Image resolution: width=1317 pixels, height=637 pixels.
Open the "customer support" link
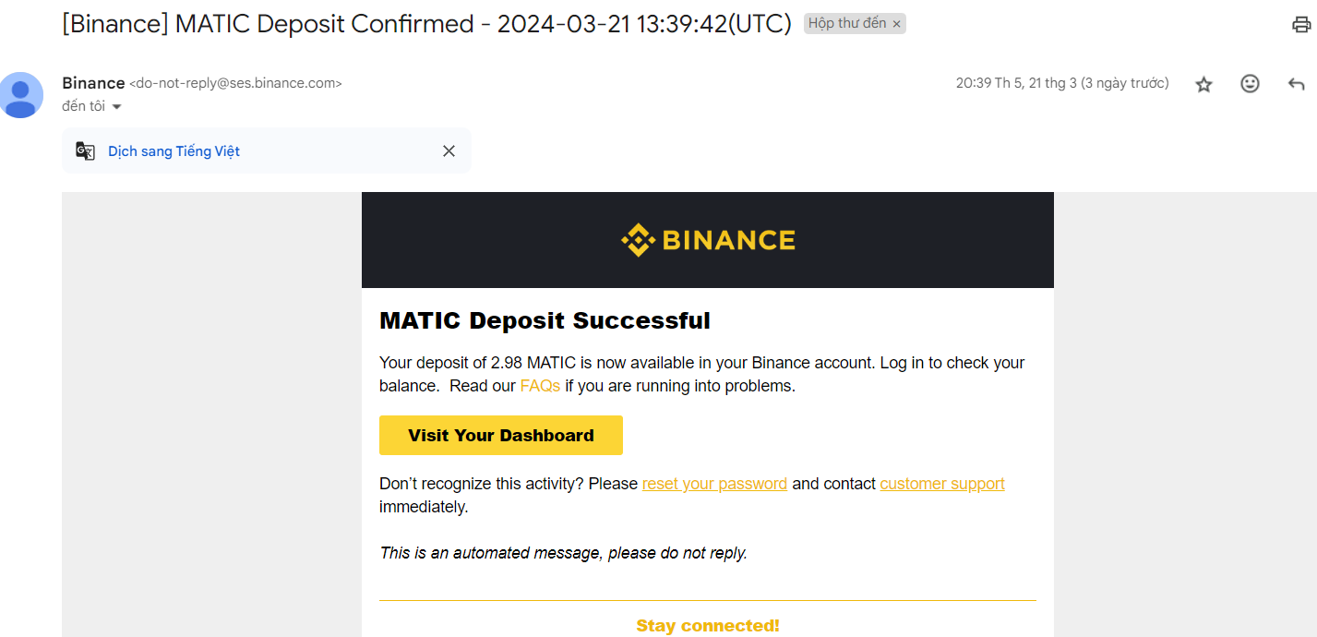[941, 484]
